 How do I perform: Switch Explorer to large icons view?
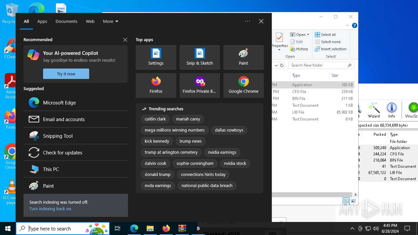[x=353, y=201]
